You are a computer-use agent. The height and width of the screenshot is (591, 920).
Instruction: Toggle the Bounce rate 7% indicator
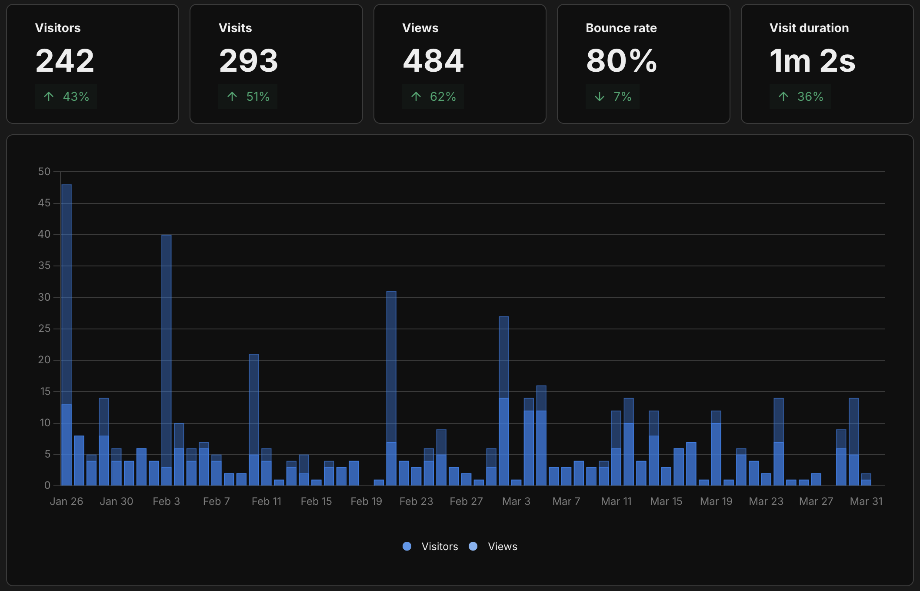pyautogui.click(x=613, y=96)
